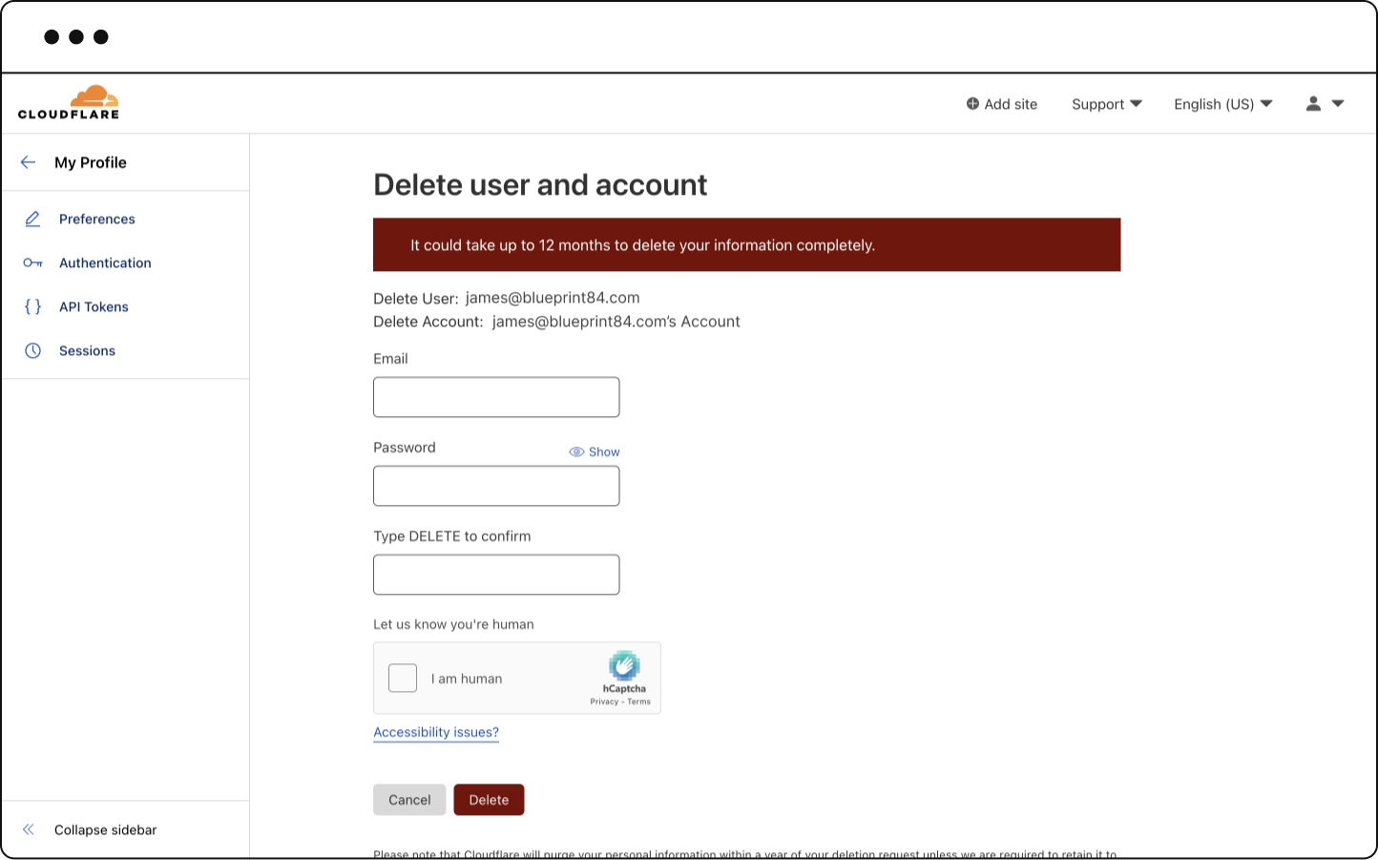Viewport: 1378px width, 860px height.
Task: Focus the Password input field
Action: (x=496, y=486)
